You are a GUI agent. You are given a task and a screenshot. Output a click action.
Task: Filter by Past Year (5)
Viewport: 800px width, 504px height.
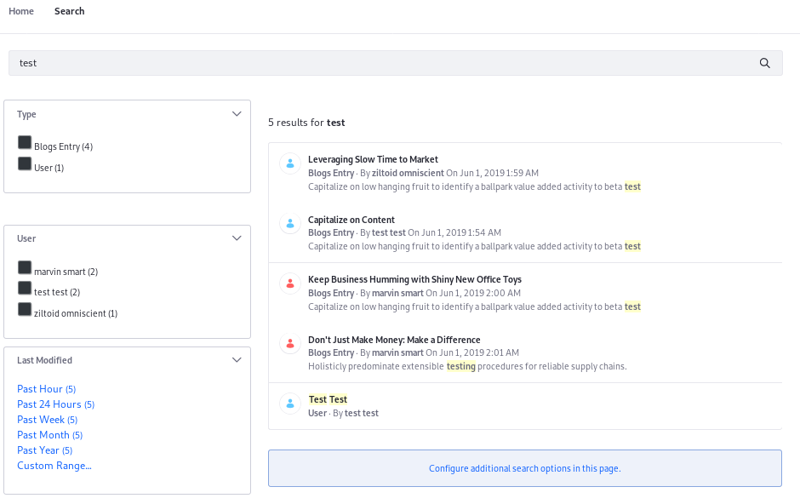44,450
